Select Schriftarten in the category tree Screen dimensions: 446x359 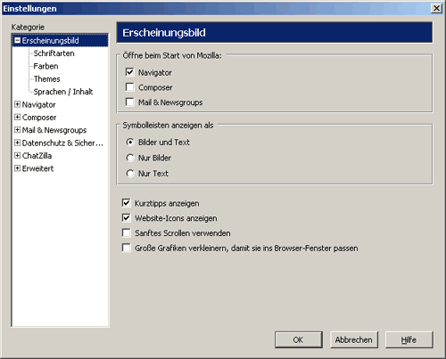point(54,53)
